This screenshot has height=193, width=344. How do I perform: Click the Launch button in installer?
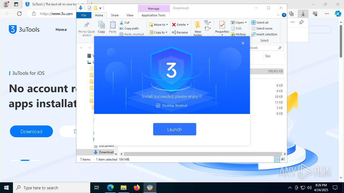click(x=174, y=129)
